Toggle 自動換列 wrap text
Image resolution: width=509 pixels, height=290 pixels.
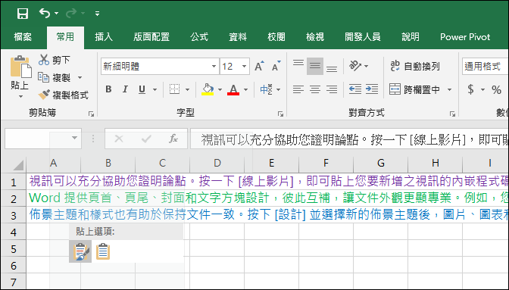[x=414, y=66]
